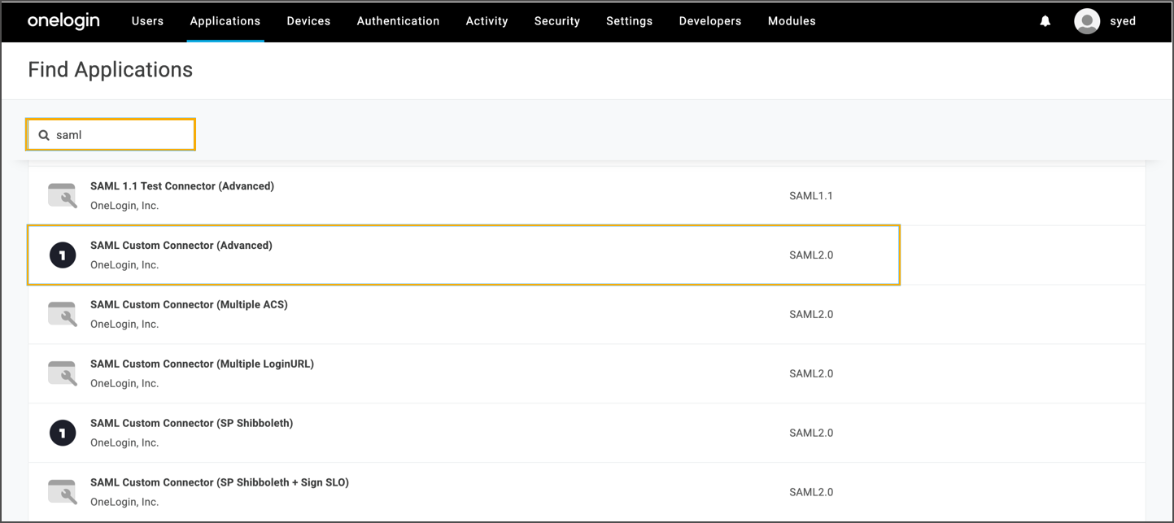Click the OneLogin logo
The height and width of the screenshot is (523, 1174).
point(63,21)
